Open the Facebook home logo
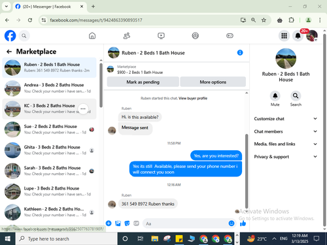 pos(10,35)
